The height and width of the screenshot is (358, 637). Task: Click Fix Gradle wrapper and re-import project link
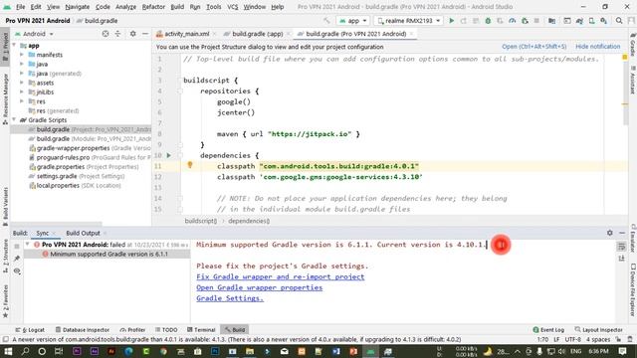point(281,276)
